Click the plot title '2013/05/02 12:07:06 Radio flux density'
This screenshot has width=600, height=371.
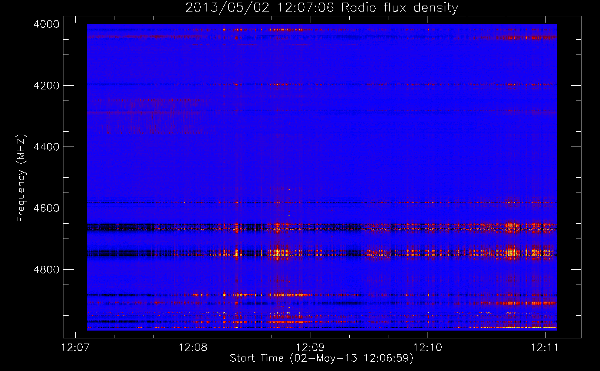322,7
